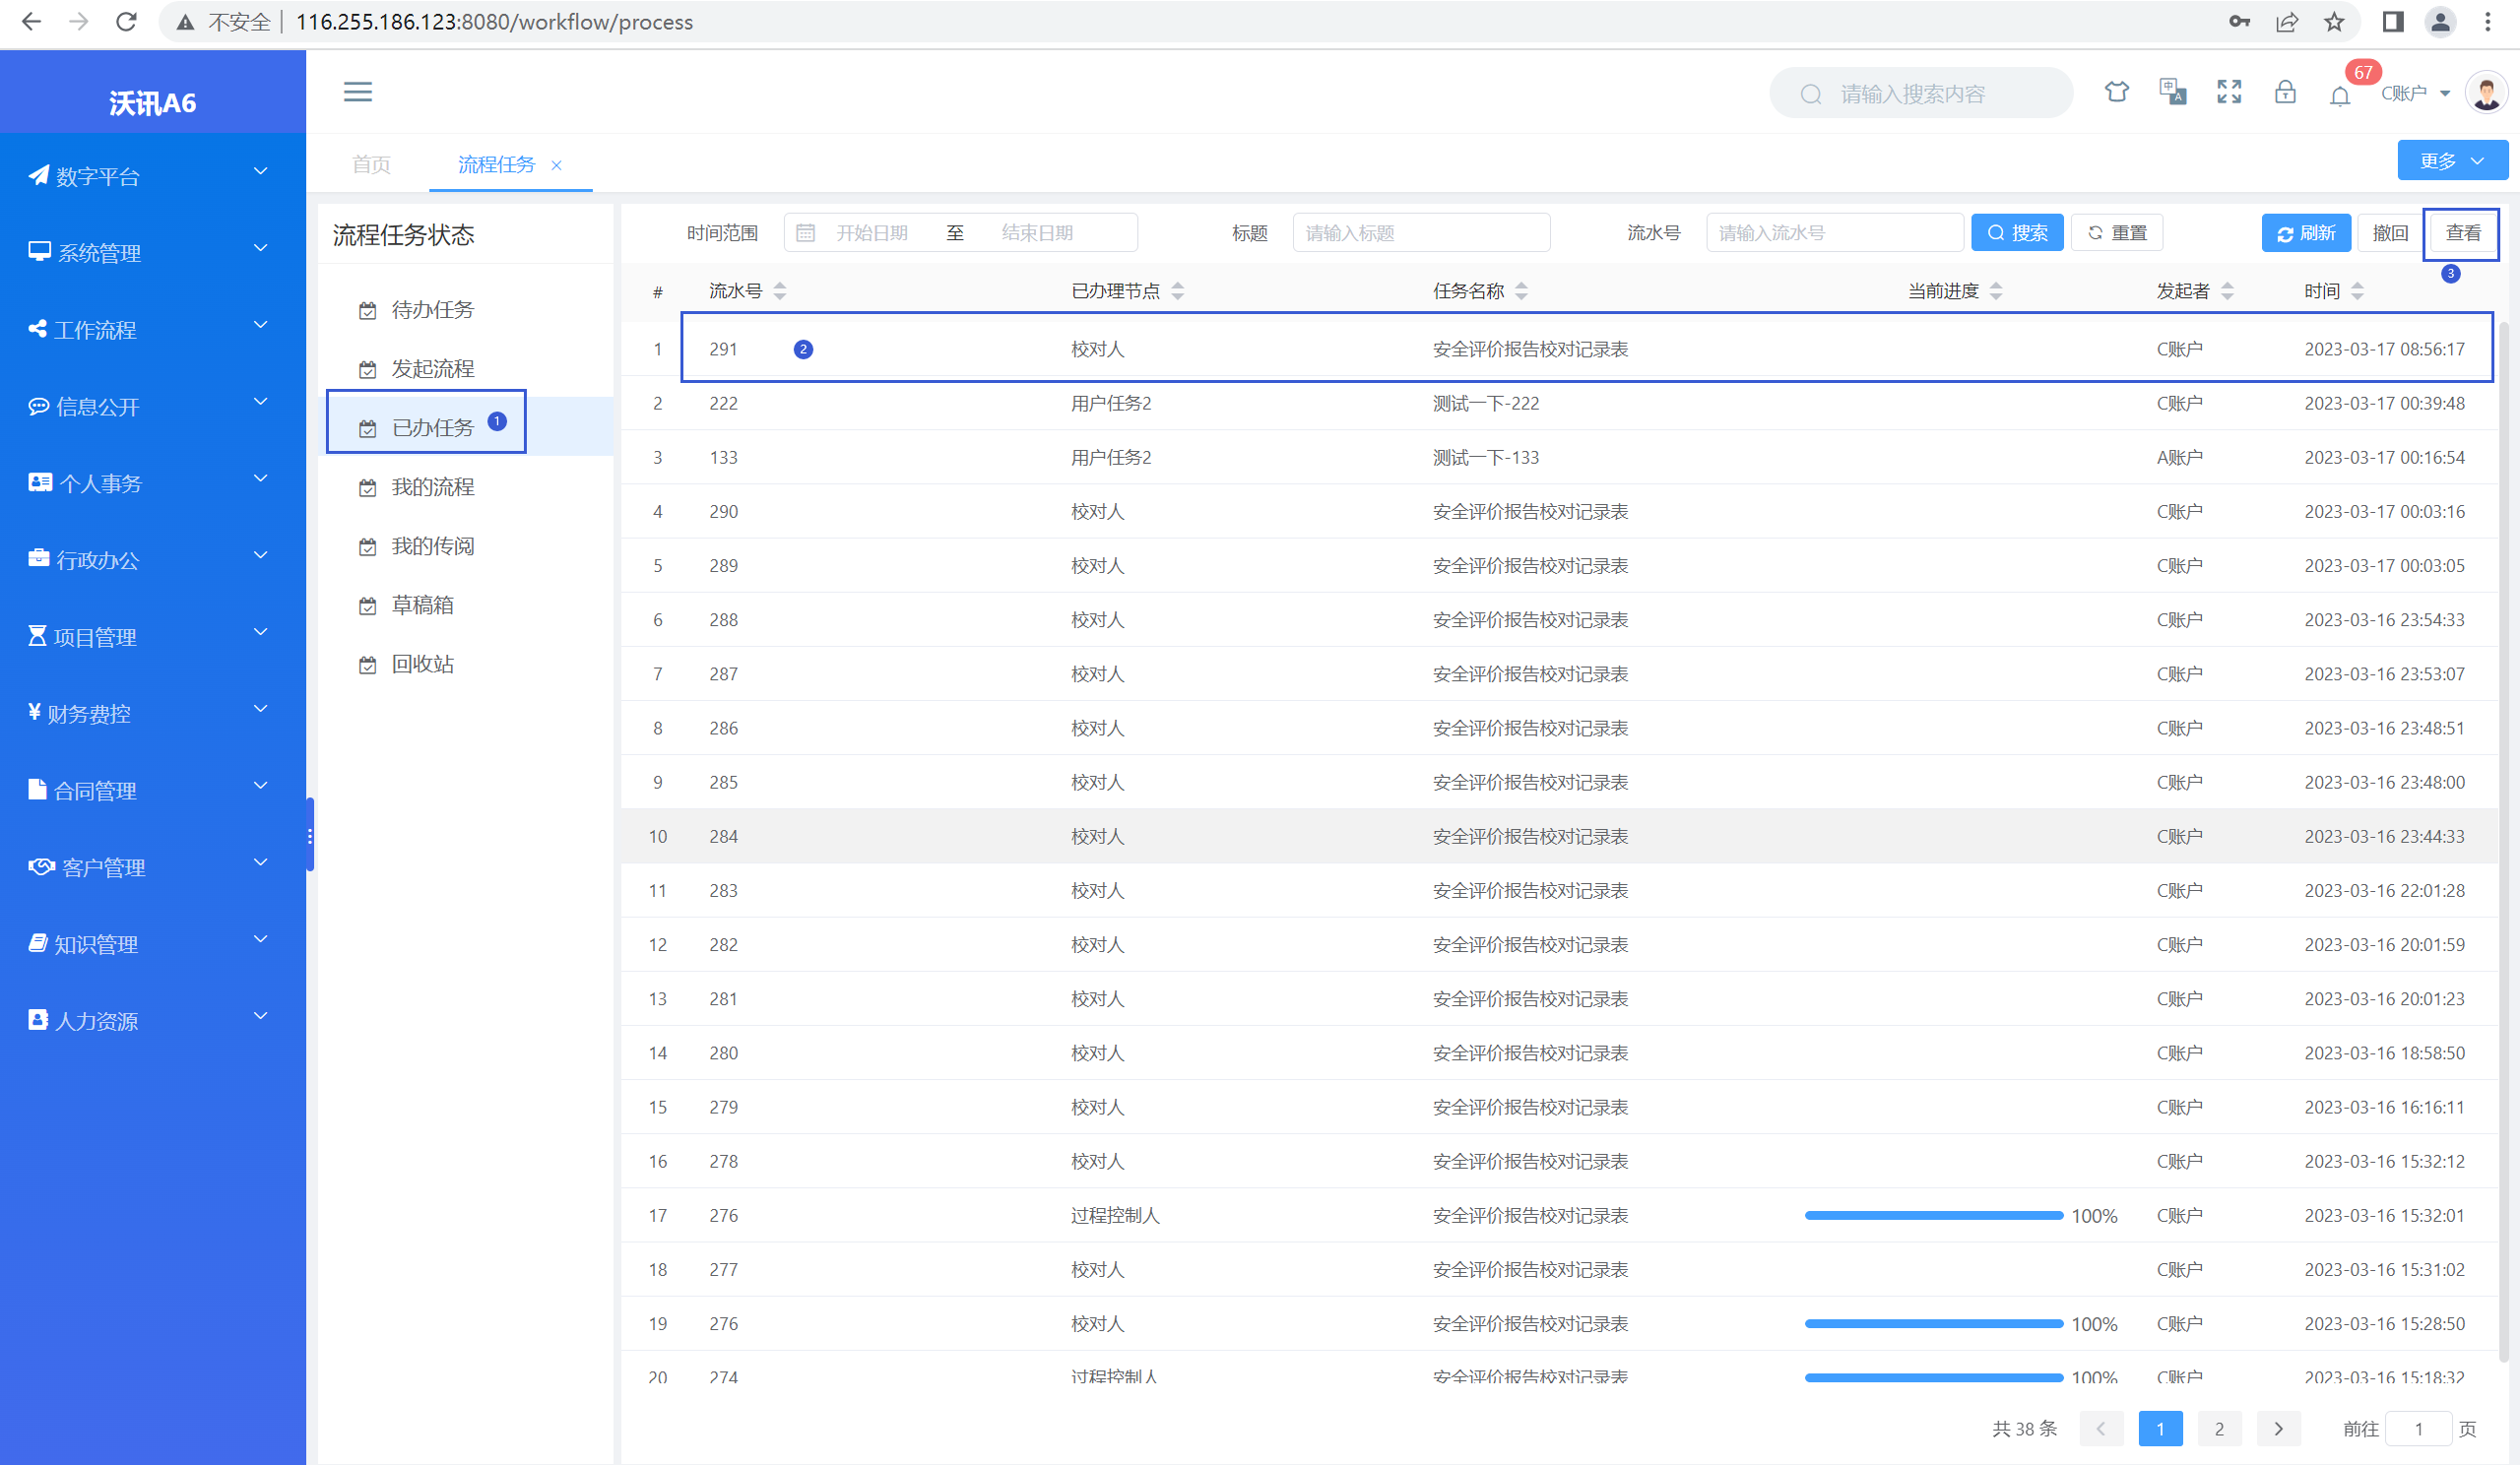Expand the 合同管理 sidebar menu
Screen dimensions: 2520x1465
(153, 790)
